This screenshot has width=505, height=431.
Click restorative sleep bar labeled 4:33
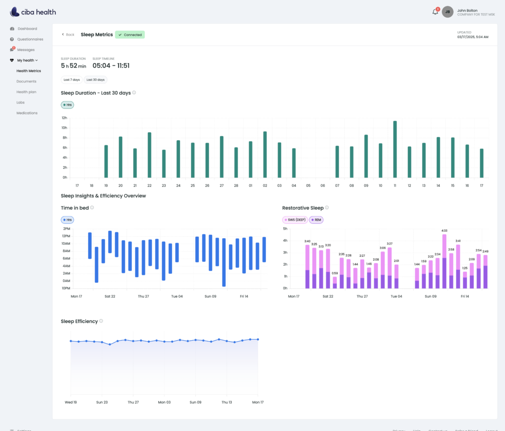pos(444,261)
